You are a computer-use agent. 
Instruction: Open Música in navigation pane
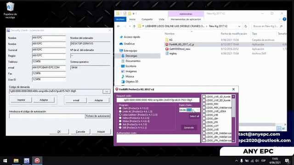(x=130, y=77)
